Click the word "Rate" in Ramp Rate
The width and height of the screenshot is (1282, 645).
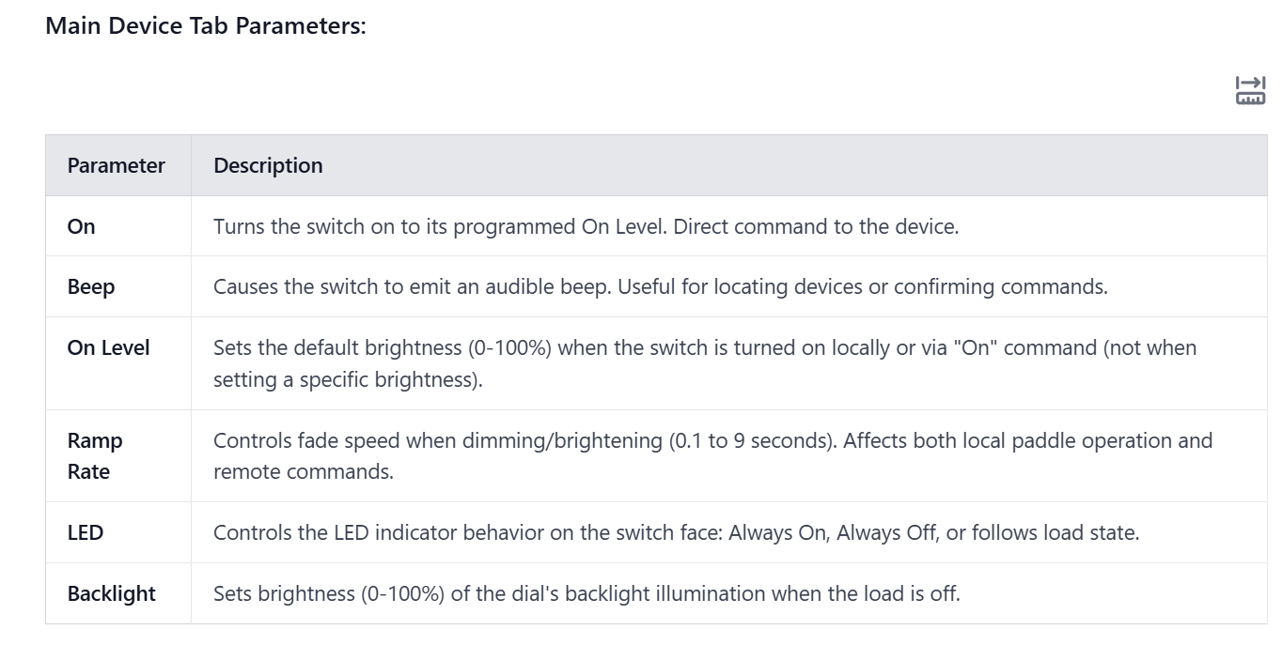[88, 472]
